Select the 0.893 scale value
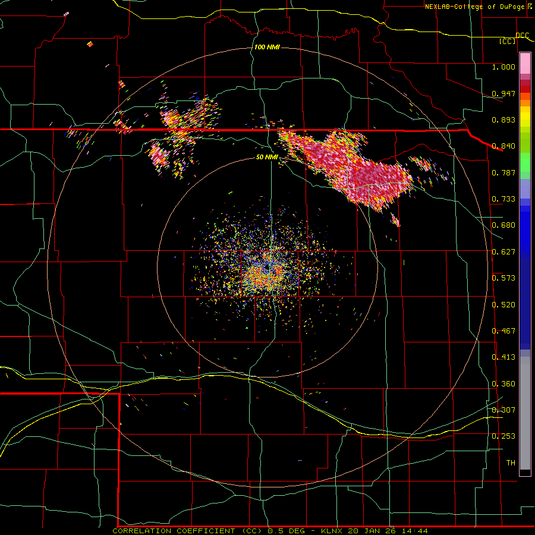Viewport: 535px width, 535px height. click(x=503, y=119)
